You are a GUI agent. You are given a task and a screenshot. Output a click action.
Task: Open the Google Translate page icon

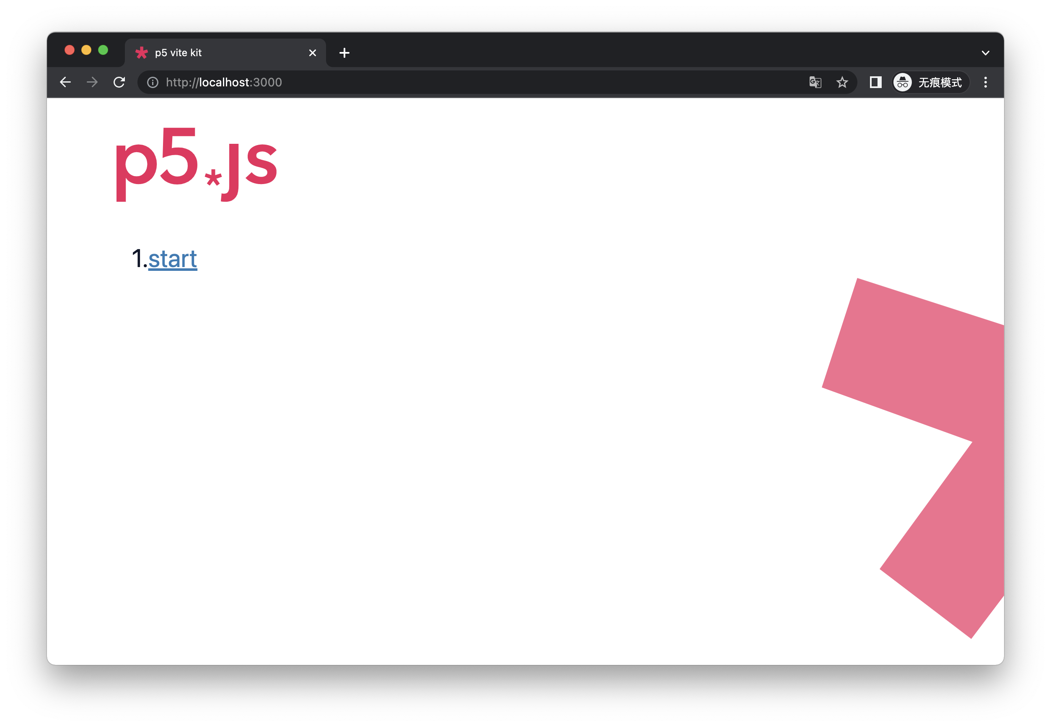[x=815, y=83]
